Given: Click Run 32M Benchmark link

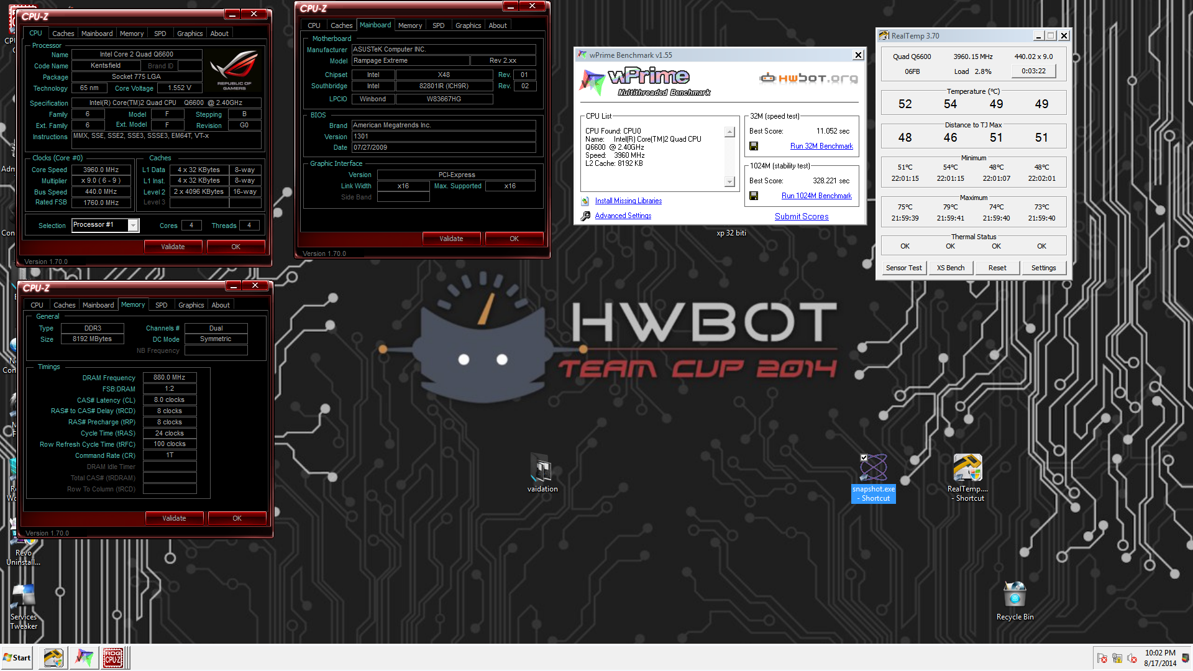Looking at the screenshot, I should point(821,146).
